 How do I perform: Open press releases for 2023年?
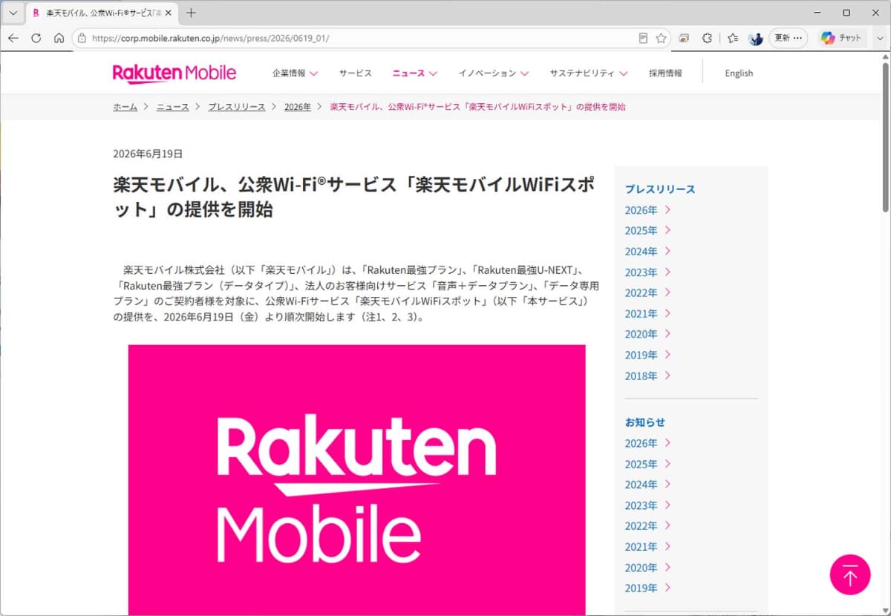(x=647, y=272)
